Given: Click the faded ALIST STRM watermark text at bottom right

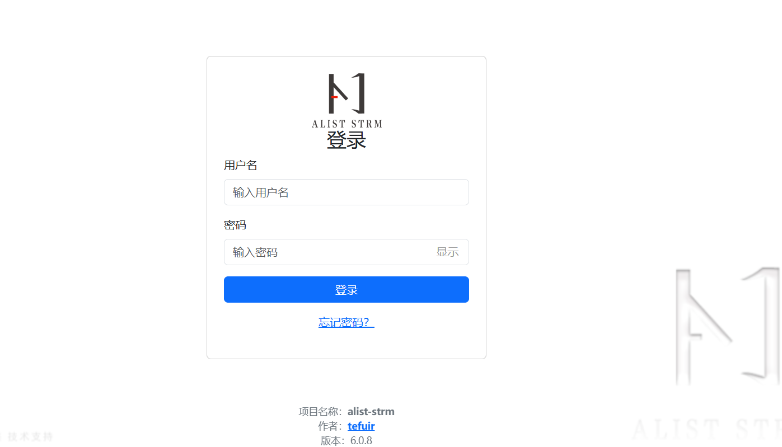Looking at the screenshot, I should tap(706, 430).
